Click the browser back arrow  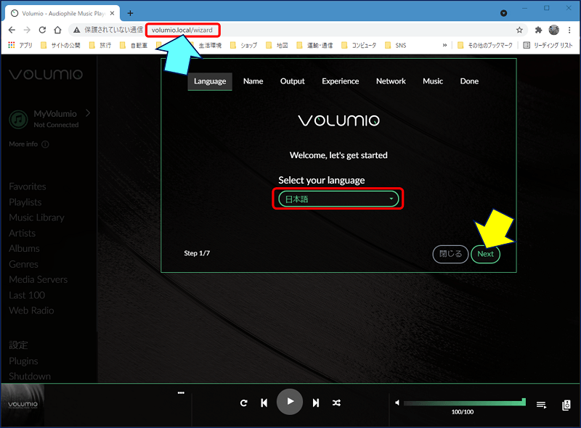coord(12,30)
